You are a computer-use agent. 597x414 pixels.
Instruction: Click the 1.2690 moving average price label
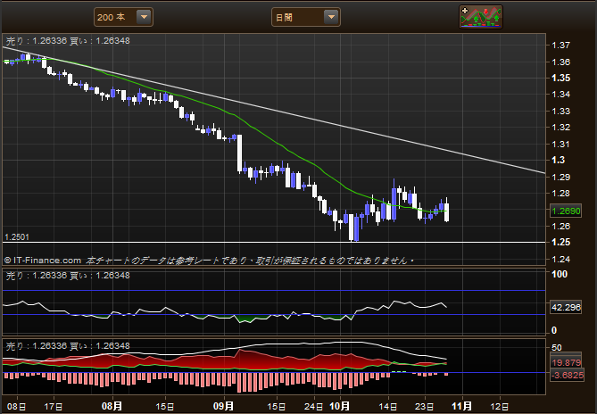(x=566, y=211)
